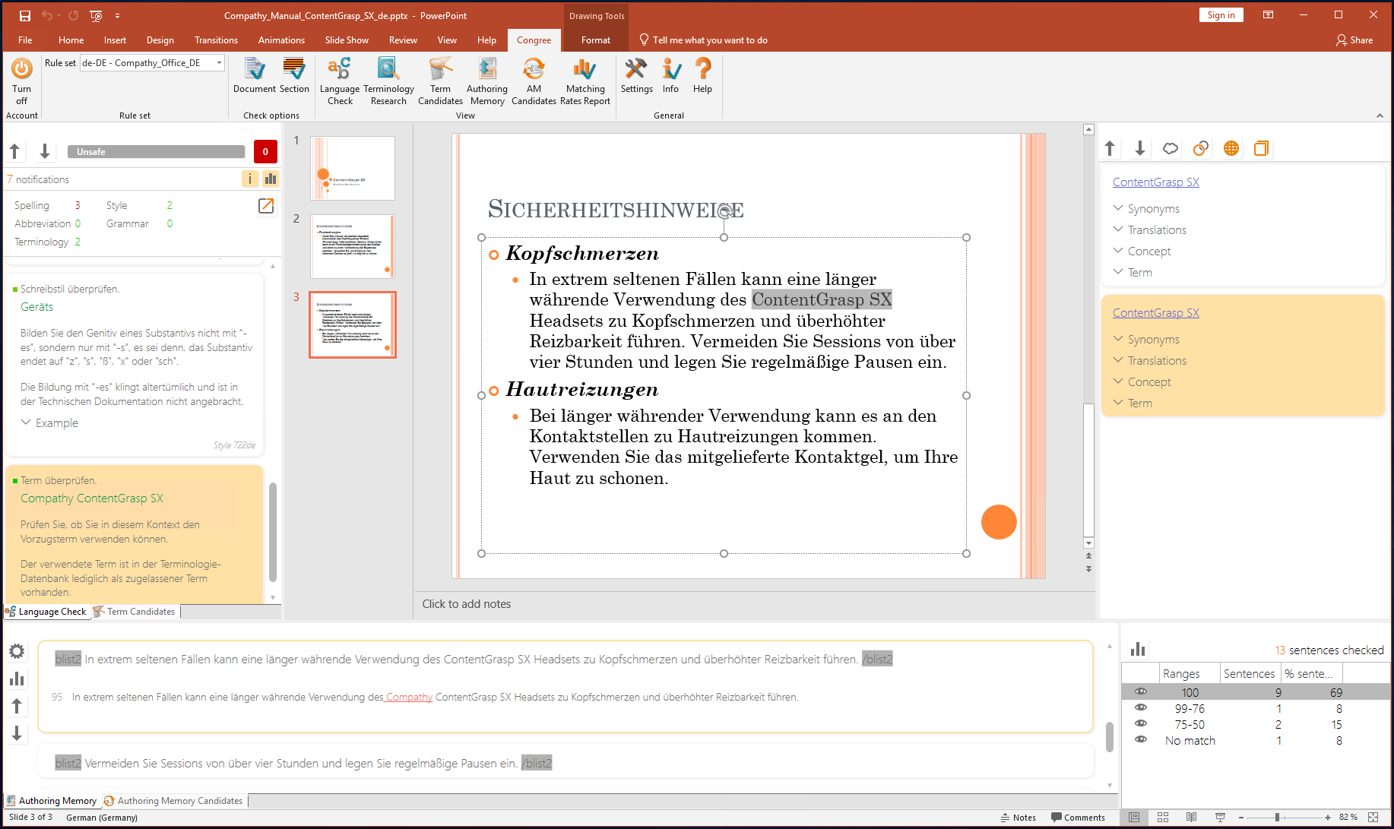Open the Rule set dropdown

[x=219, y=63]
